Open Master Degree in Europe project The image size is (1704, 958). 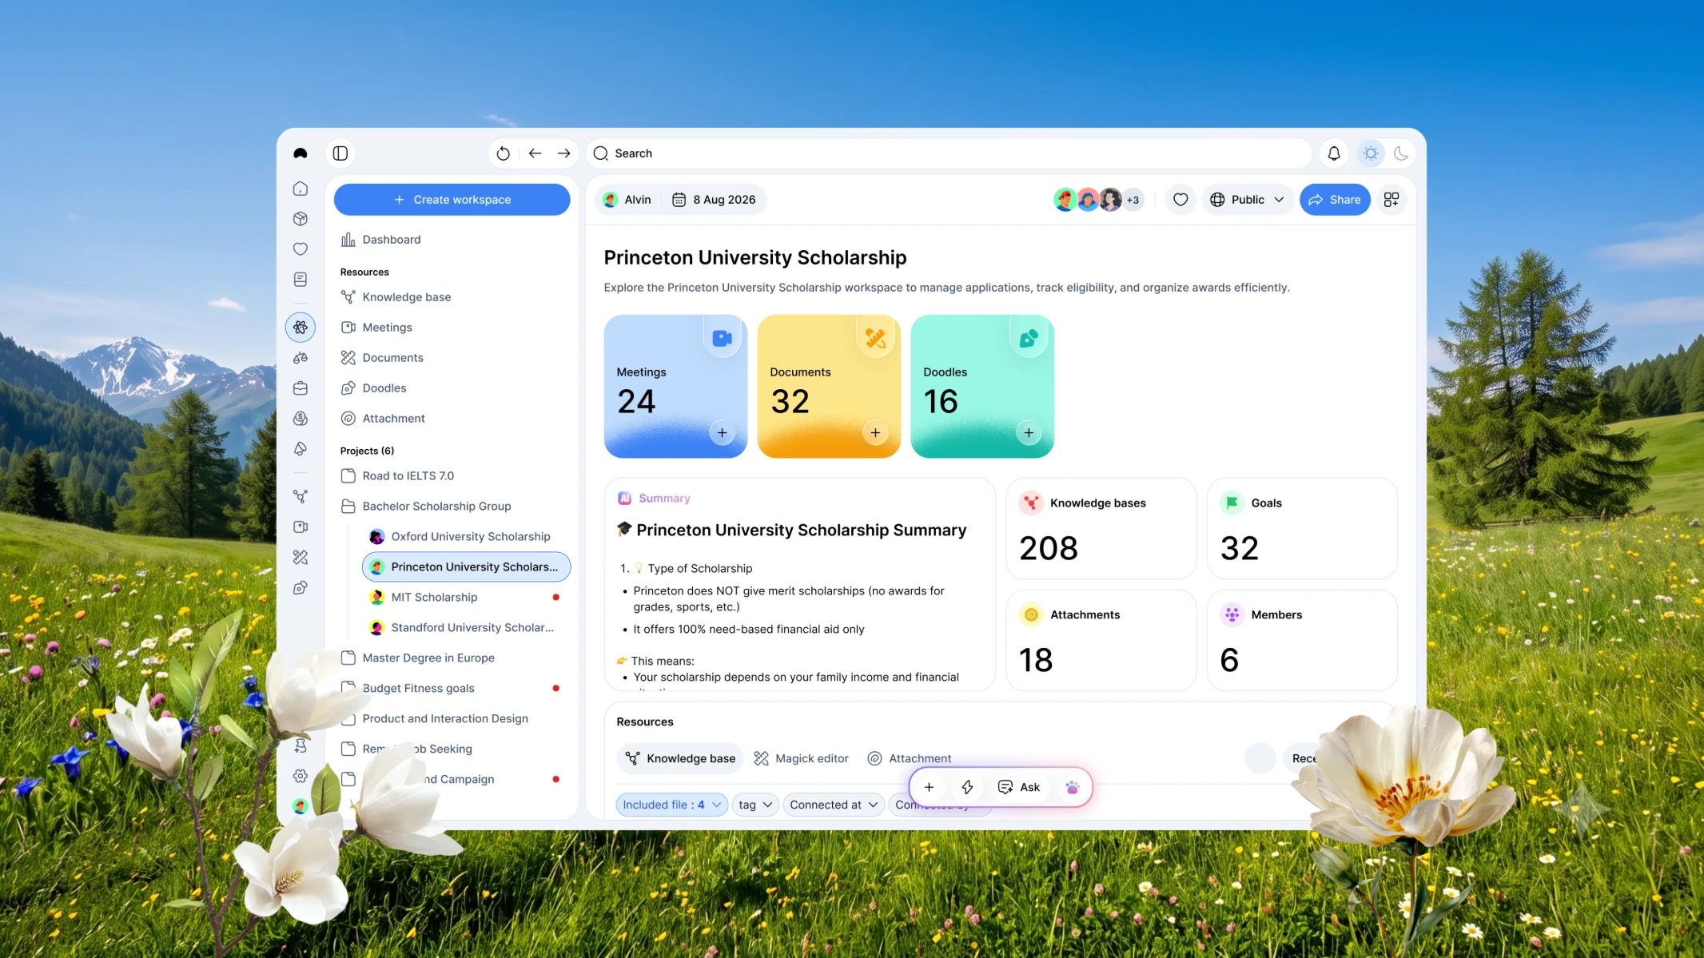point(452,658)
